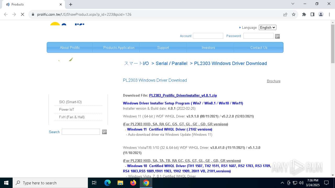
Task: Open File Explorer from taskbar
Action: 120,183
